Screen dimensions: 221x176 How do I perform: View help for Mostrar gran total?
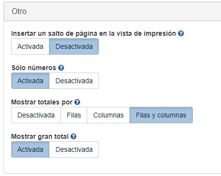[74, 136]
